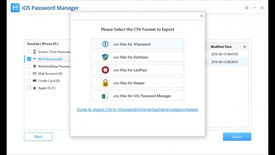Click the Dashlane shield icon
275x155 pixels.
[x=105, y=57]
